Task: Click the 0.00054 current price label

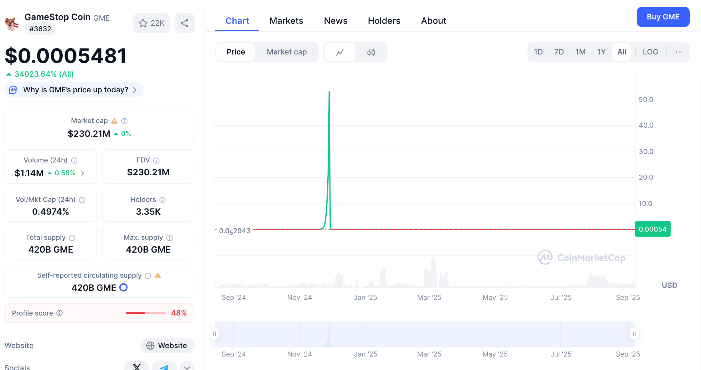Action: pos(653,229)
